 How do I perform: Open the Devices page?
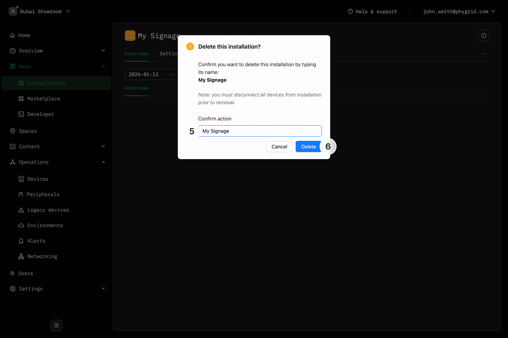point(38,179)
